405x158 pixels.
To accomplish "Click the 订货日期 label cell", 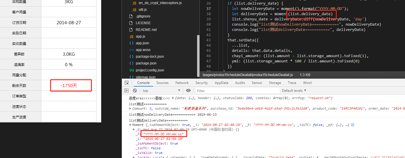I will [x=19, y=22].
